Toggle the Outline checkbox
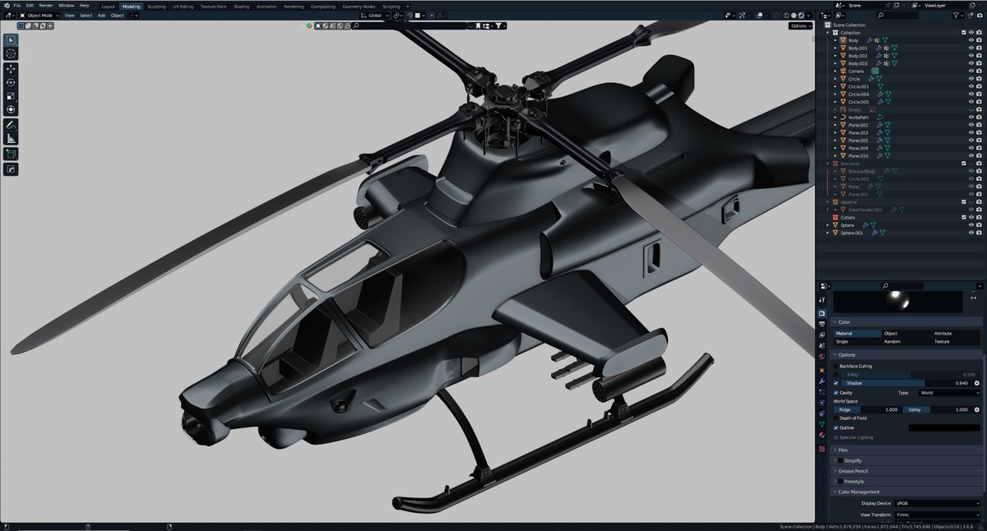The image size is (987, 531). 836,427
